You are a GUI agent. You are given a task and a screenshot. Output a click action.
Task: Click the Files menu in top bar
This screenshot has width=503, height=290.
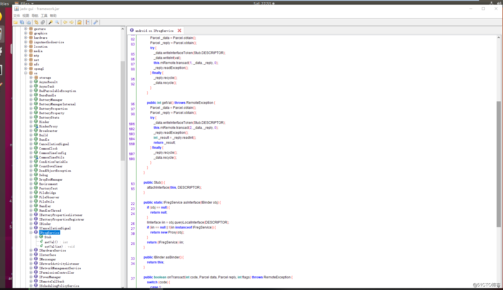(24, 3)
